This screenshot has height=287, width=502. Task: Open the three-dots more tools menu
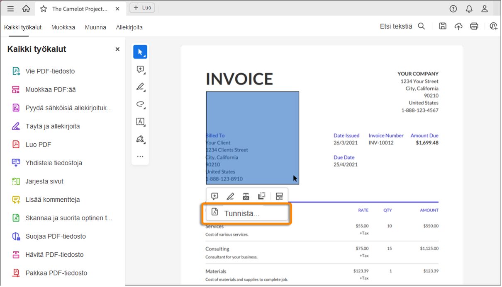tap(140, 157)
